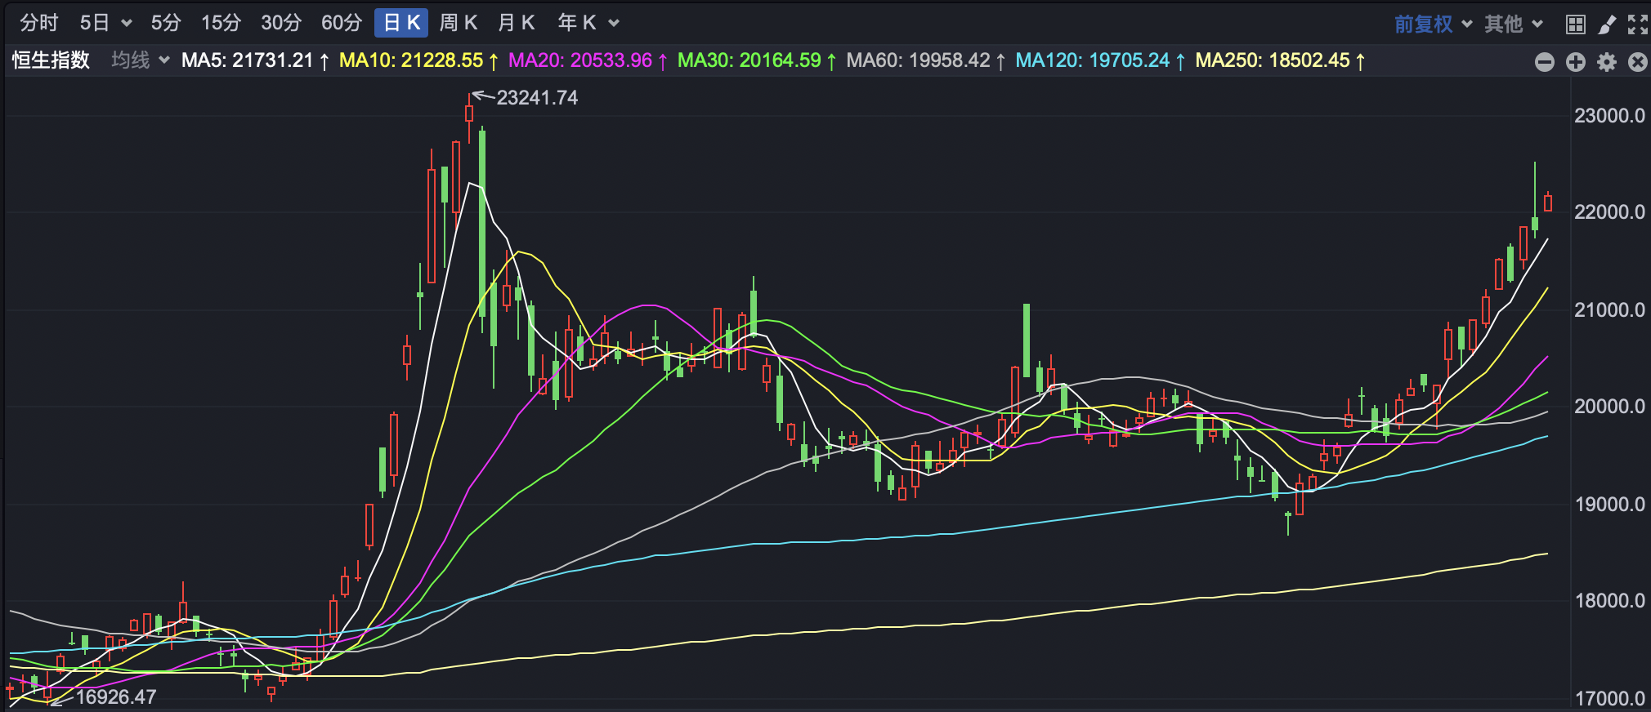
Task: Select the 60分 interval
Action: pyautogui.click(x=341, y=23)
